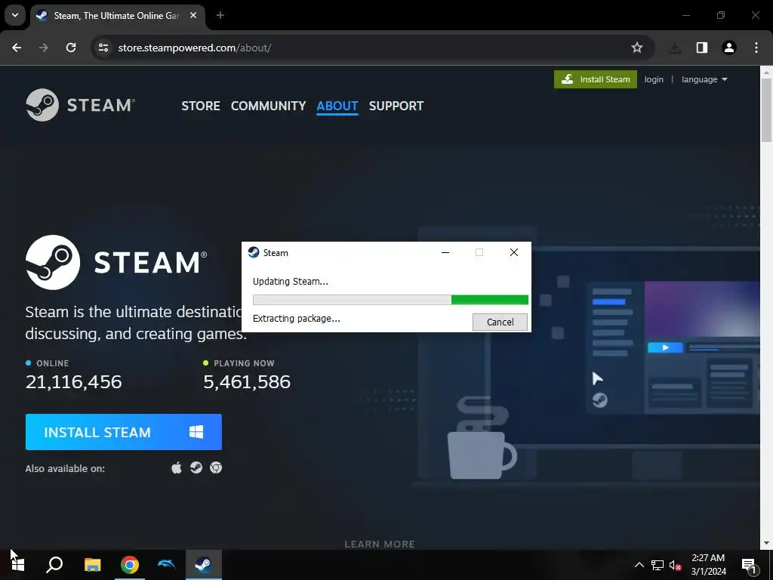Viewport: 773px width, 580px height.
Task: Click the muted volume tray icon
Action: pyautogui.click(x=675, y=565)
